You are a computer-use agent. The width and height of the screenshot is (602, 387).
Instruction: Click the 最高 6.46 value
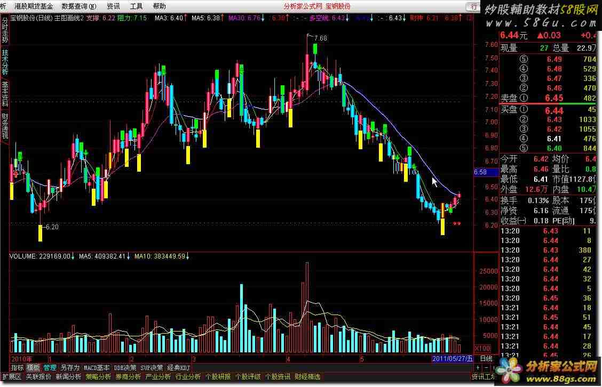coord(541,169)
